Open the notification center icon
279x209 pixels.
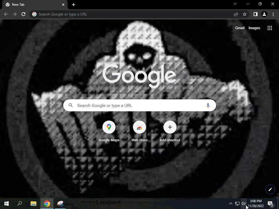coord(271,204)
